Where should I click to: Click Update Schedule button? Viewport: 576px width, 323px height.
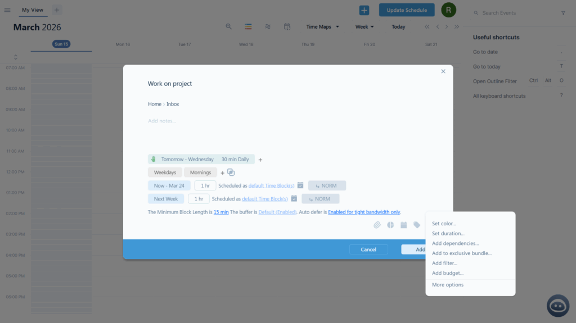407,10
